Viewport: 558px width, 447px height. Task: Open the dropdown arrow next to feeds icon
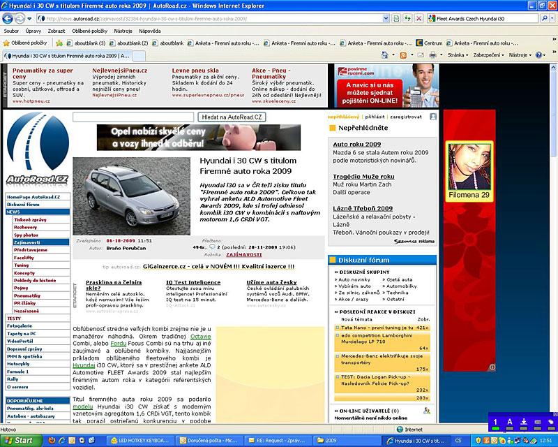(x=412, y=55)
